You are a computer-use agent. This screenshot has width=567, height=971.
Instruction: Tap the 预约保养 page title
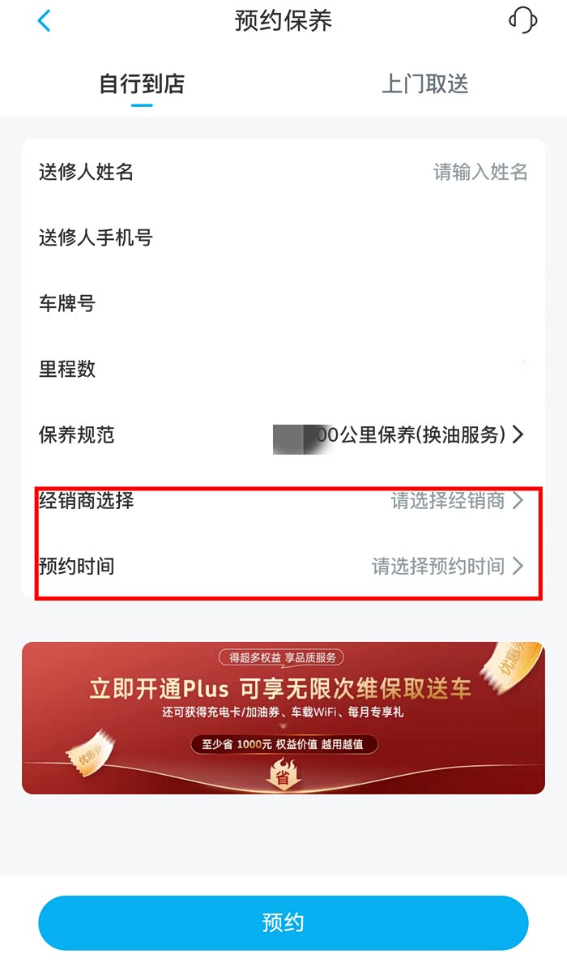pyautogui.click(x=283, y=20)
